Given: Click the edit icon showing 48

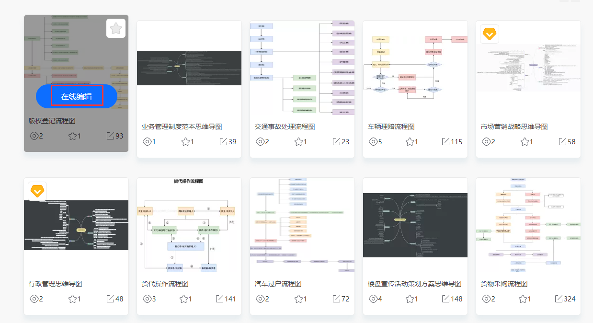Looking at the screenshot, I should pos(110,299).
